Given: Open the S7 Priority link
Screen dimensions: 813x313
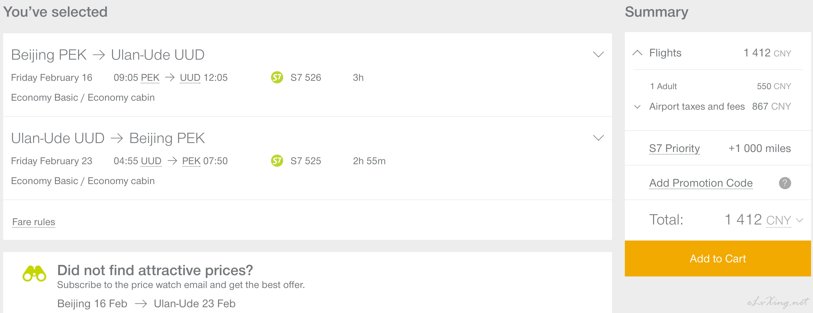Looking at the screenshot, I should click(x=674, y=148).
